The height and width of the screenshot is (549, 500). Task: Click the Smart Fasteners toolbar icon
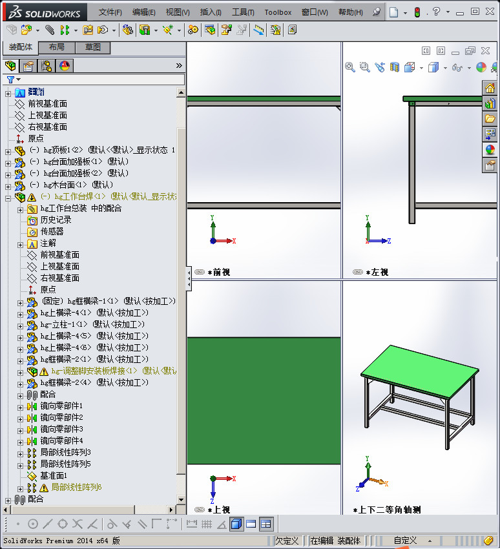tap(88, 30)
